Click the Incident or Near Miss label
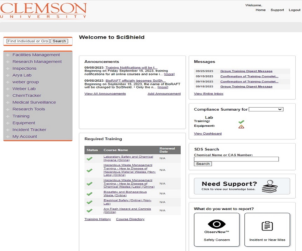Image resolution: width=302 pixels, height=251 pixels. point(267,240)
